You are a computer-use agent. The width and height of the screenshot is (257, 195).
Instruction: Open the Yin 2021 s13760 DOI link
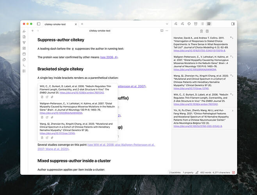click(x=198, y=126)
